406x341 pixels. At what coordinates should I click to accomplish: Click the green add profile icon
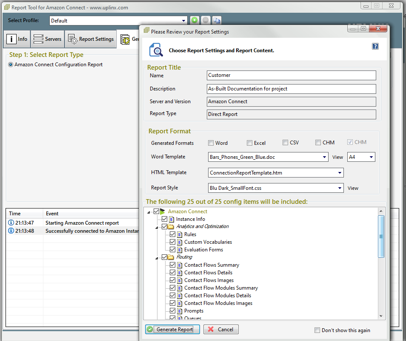pos(194,20)
